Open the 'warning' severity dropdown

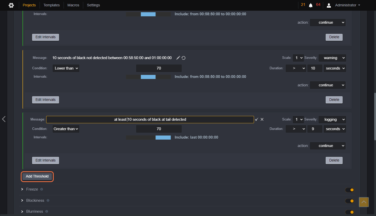point(332,58)
